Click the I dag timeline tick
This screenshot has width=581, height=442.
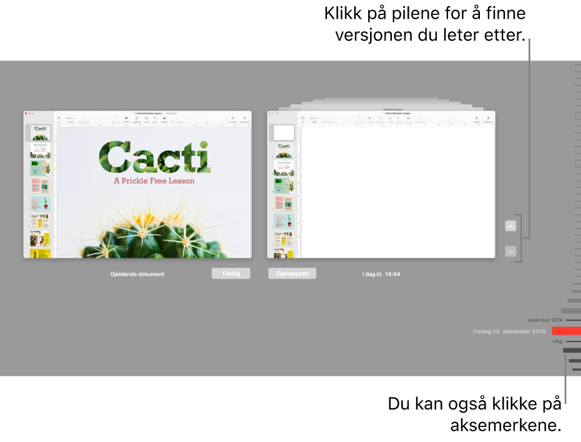[x=574, y=341]
